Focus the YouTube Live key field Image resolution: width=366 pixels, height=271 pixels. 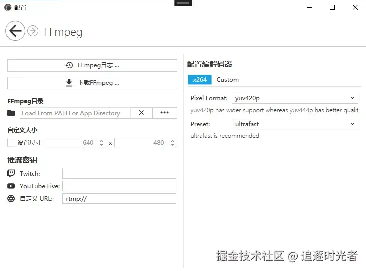pyautogui.click(x=119, y=186)
